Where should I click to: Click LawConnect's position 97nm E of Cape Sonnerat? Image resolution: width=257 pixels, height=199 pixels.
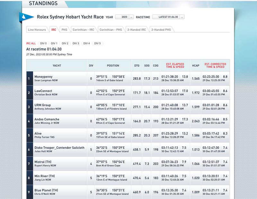[111, 95]
